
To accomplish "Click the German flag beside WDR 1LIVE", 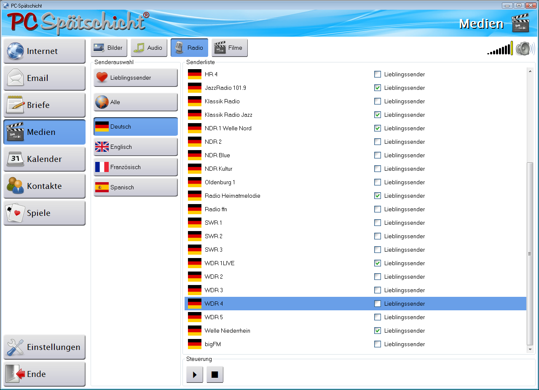I will [x=195, y=263].
